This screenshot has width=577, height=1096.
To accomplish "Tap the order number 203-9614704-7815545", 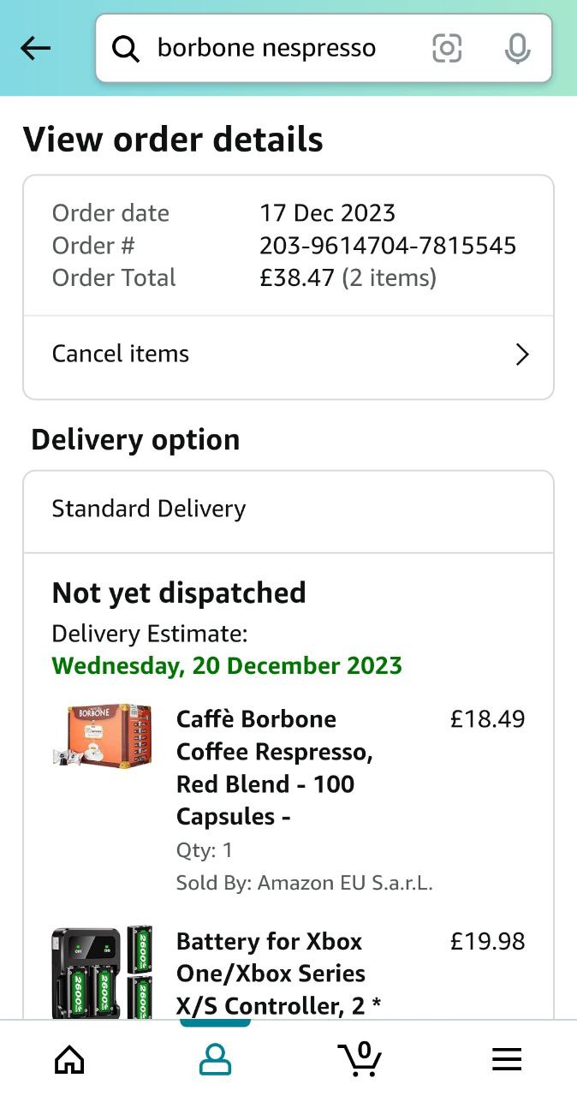I will coord(388,246).
